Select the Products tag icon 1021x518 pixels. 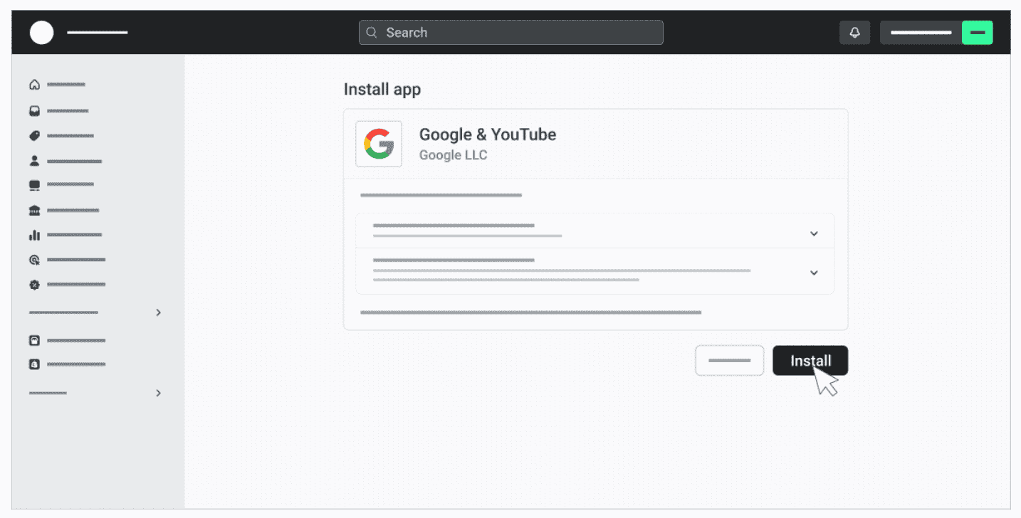34,136
